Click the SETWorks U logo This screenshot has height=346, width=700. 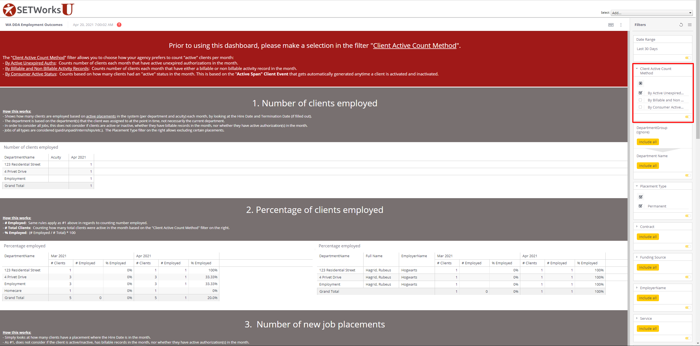coord(39,10)
